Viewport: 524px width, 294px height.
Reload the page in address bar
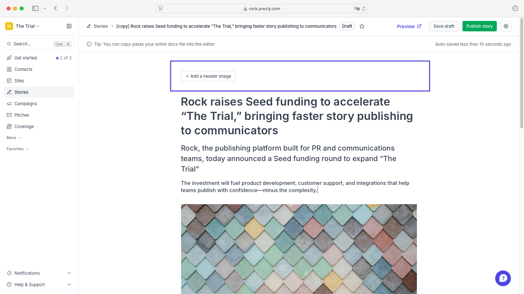tap(364, 8)
